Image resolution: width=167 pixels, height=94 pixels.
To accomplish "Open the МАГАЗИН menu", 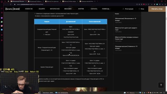I will tap(68, 9).
